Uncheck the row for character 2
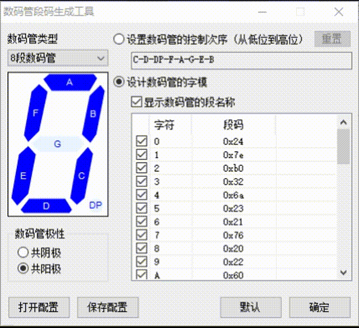This screenshot has height=328, width=359. click(141, 168)
